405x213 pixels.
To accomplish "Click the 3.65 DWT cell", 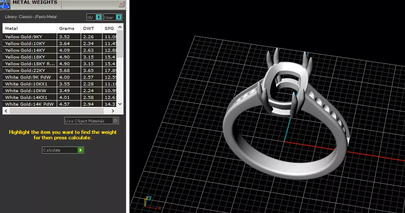I will 92,70.
